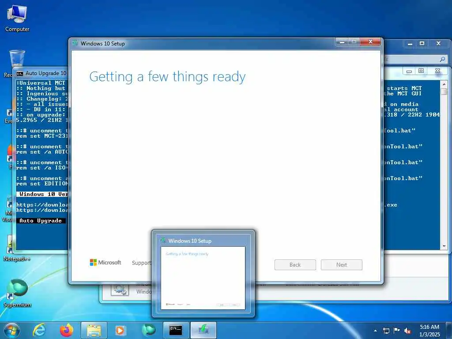Click the search magnifier in the Explorer window
Viewport: 452px width, 339px height.
[x=442, y=60]
